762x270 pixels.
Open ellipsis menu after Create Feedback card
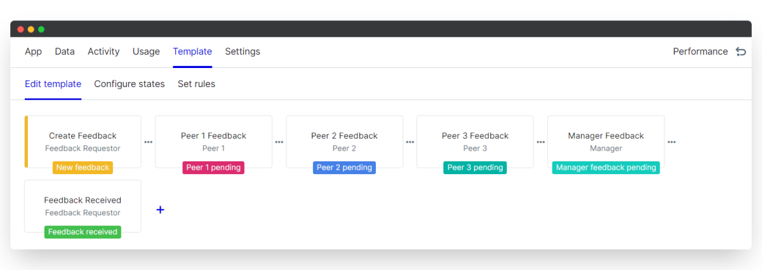click(148, 142)
